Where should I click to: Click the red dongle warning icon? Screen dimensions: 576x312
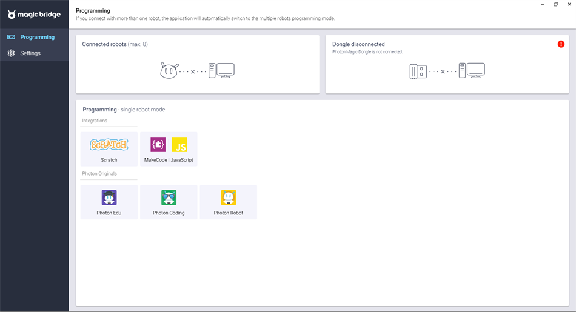click(561, 44)
